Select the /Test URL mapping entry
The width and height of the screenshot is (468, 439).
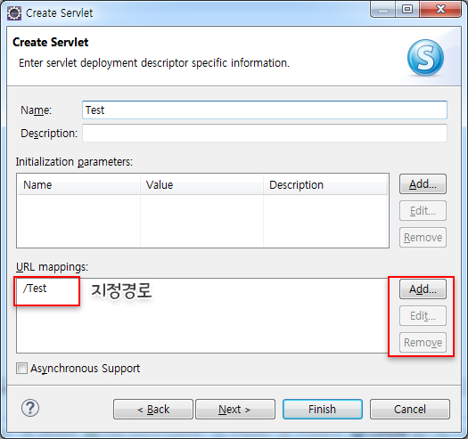click(35, 289)
